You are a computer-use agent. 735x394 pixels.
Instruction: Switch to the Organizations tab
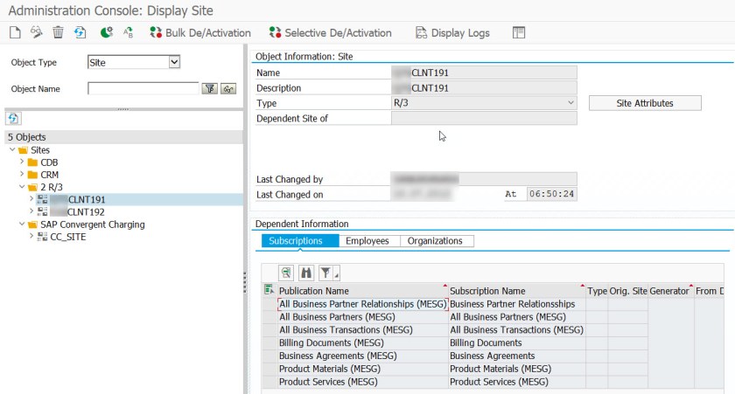(435, 241)
